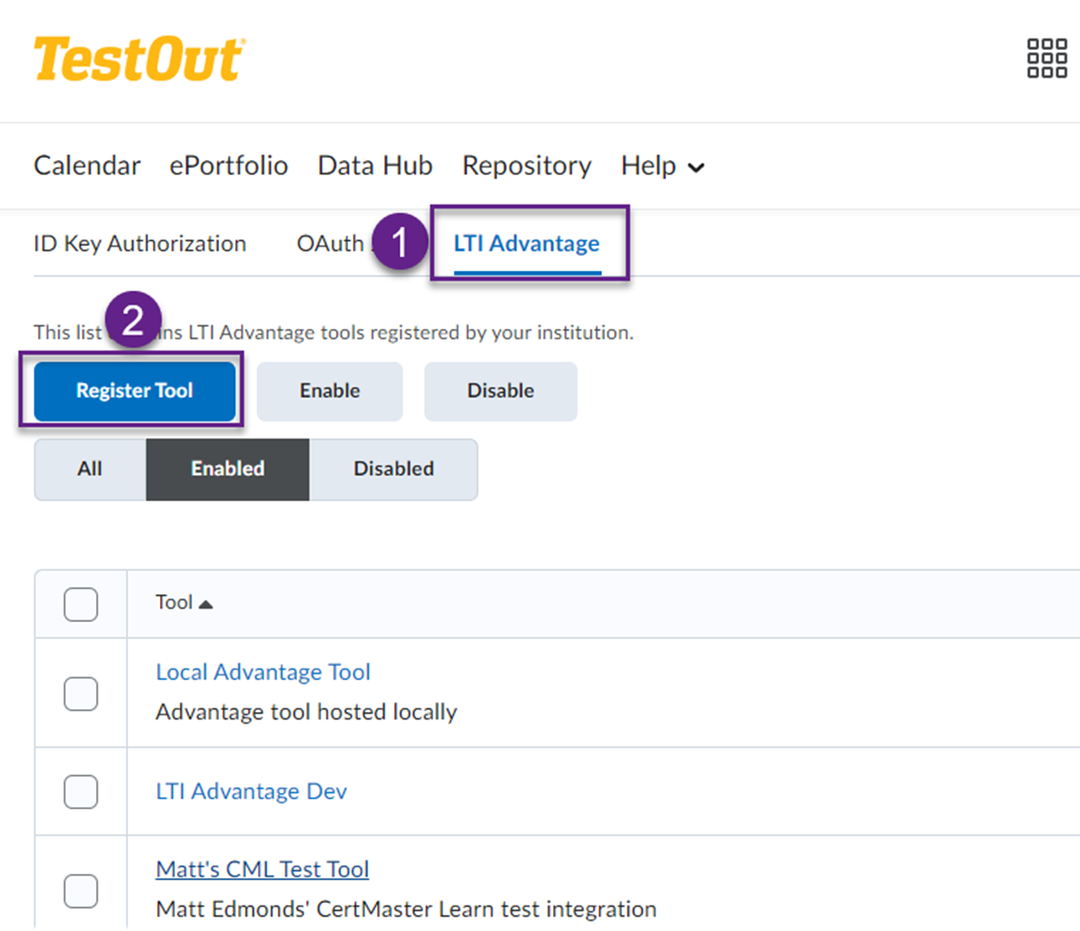Tick the select-all checkbox in table header
The image size is (1080, 931).
[x=81, y=604]
